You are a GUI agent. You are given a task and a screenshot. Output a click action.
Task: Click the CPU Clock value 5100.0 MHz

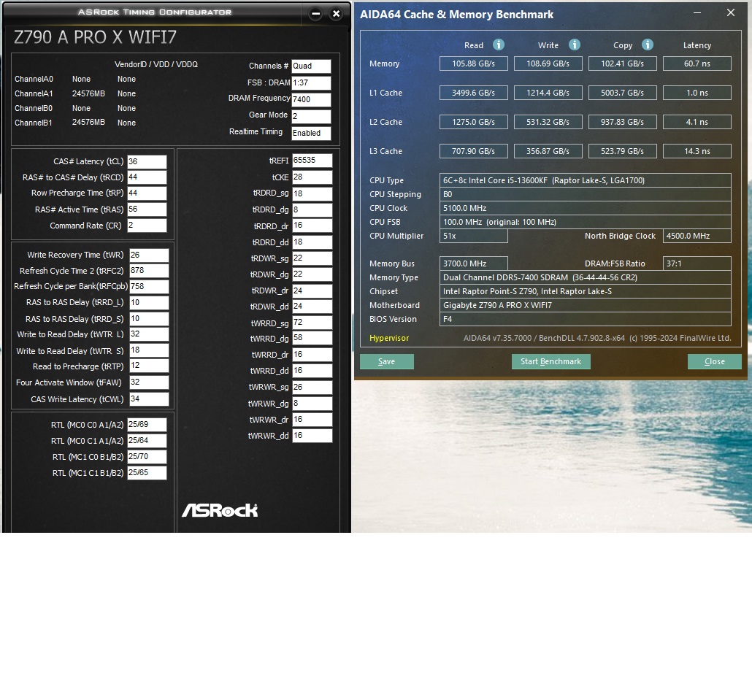pyautogui.click(x=585, y=208)
